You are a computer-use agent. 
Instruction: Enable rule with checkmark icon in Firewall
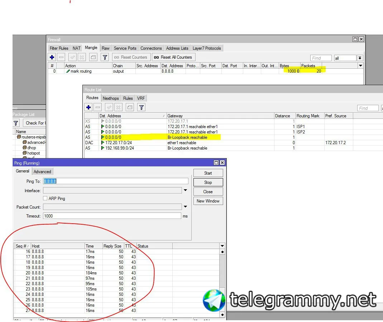(72, 57)
